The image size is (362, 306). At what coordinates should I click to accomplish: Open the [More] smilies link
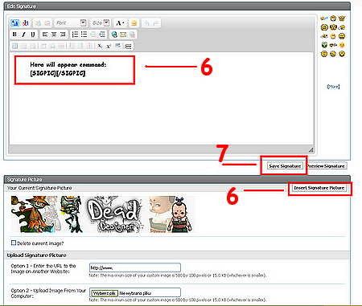pyautogui.click(x=333, y=87)
